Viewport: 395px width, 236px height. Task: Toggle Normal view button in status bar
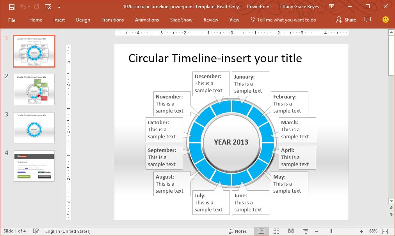tap(262, 231)
